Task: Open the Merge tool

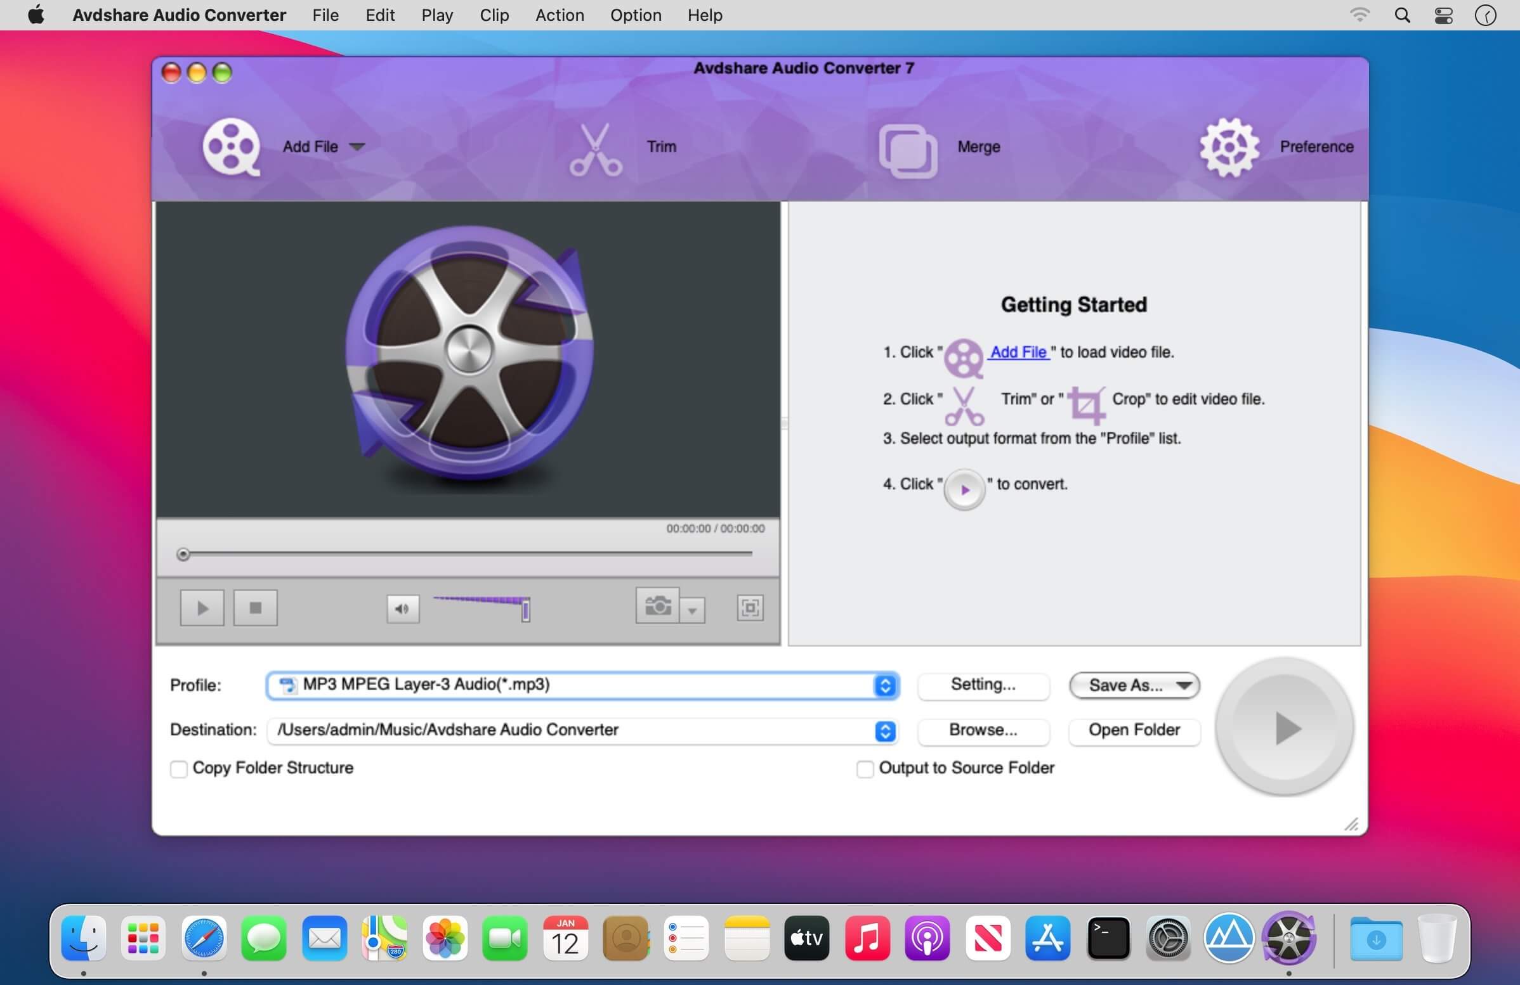Action: (908, 151)
